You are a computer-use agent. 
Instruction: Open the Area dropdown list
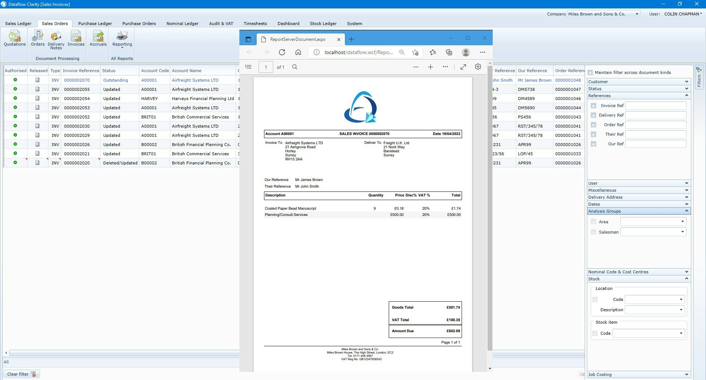click(682, 221)
